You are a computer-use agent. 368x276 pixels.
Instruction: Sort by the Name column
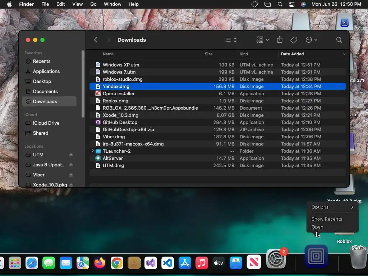[x=108, y=54]
